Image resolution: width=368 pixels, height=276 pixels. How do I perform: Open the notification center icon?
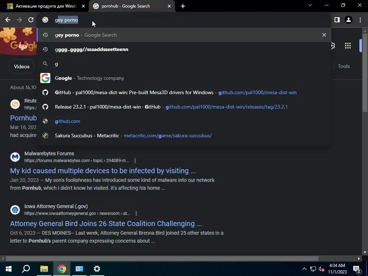[357, 269]
